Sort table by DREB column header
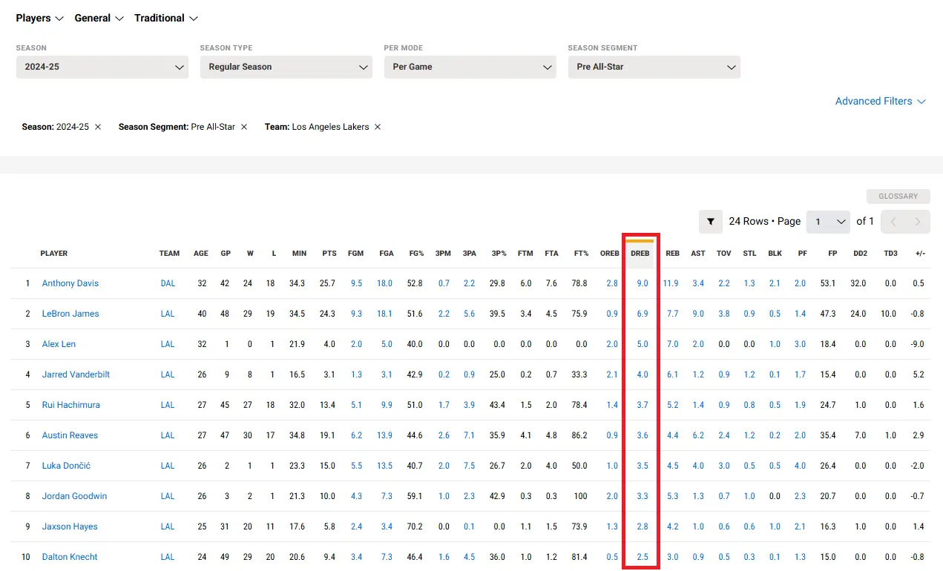The height and width of the screenshot is (571, 943). point(640,253)
